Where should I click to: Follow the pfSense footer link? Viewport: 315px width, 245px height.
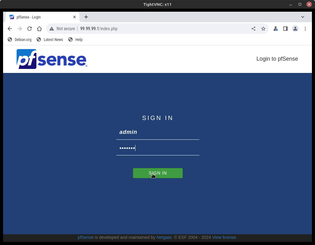click(86, 237)
